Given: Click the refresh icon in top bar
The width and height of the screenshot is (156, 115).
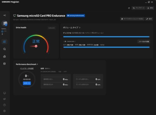Looking at the screenshot, I should (x=129, y=8).
